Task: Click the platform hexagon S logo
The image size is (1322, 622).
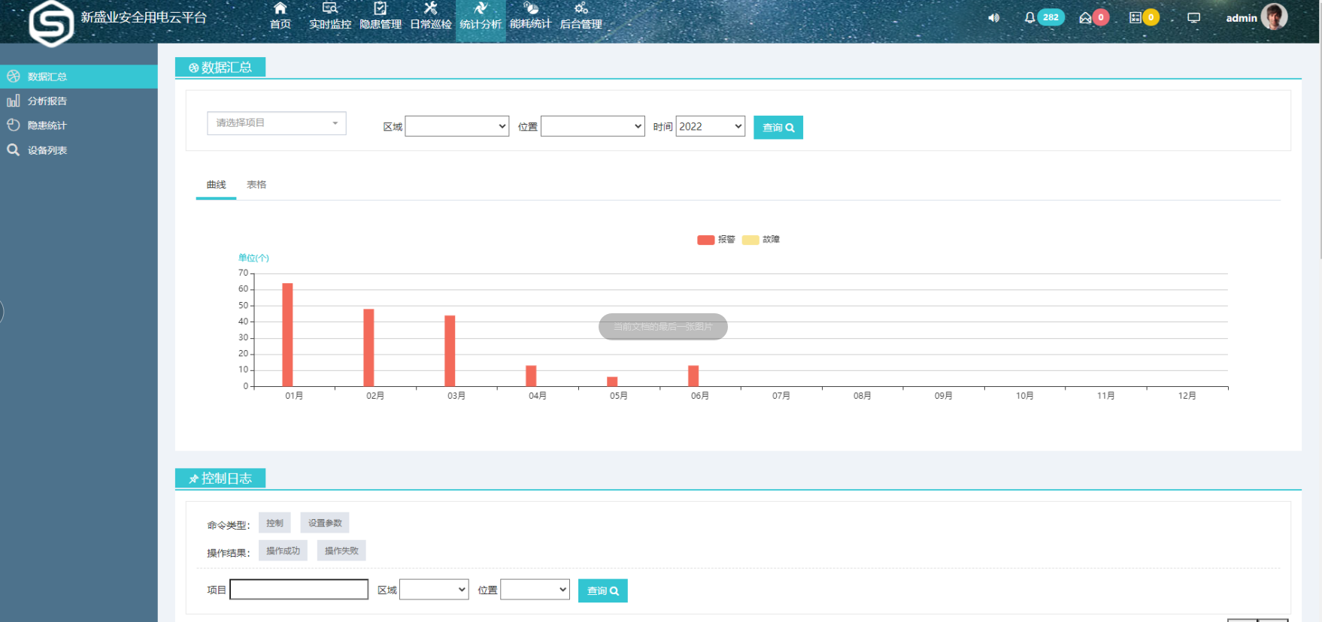Action: tap(51, 23)
